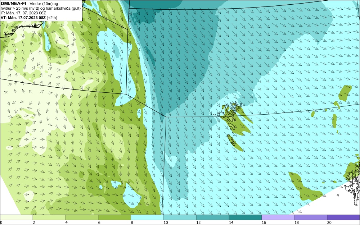360x225 pixels.
Task: Click the 0–2 m/s palest legend swatch
Action: click(17, 217)
